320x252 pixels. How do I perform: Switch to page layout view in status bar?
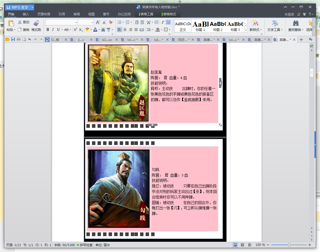tap(235, 245)
